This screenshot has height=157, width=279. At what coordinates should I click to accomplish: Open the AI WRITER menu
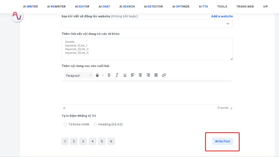(x=30, y=7)
